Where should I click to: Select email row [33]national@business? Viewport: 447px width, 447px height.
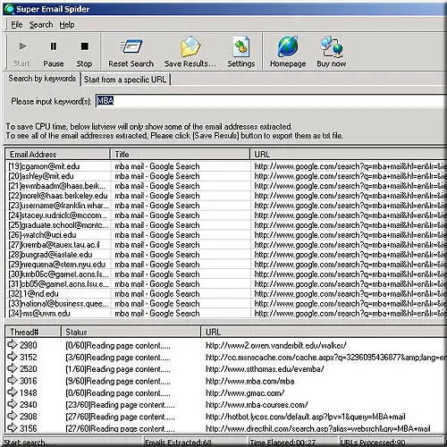[x=225, y=304]
